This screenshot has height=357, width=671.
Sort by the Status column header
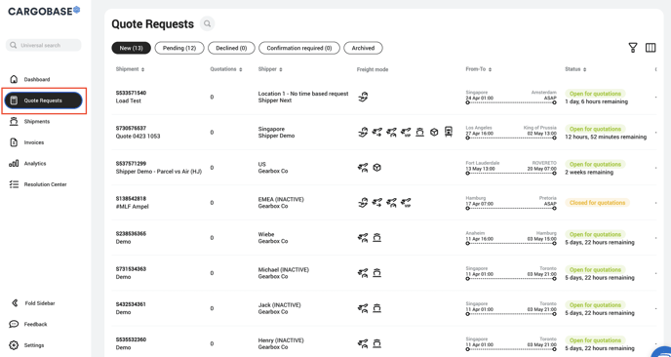click(x=575, y=69)
